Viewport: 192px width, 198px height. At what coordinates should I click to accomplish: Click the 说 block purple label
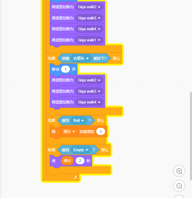click(54, 161)
